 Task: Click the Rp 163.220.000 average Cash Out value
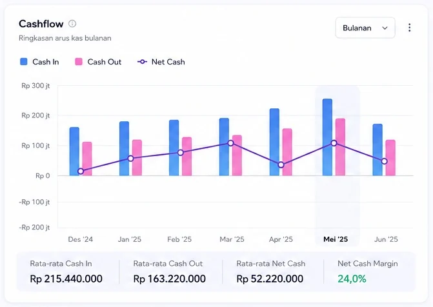170,279
